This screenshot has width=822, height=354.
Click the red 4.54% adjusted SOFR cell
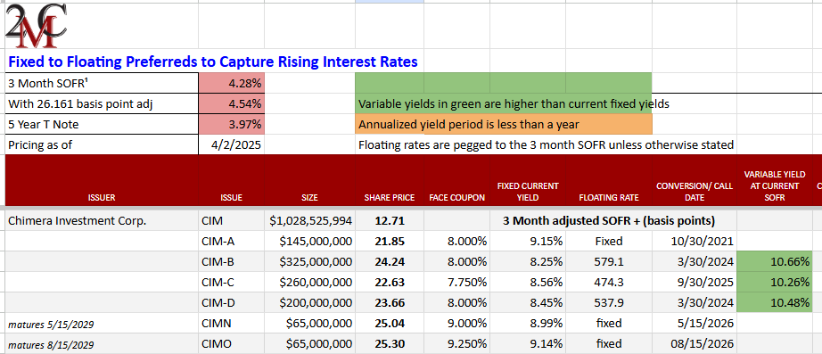tap(232, 103)
